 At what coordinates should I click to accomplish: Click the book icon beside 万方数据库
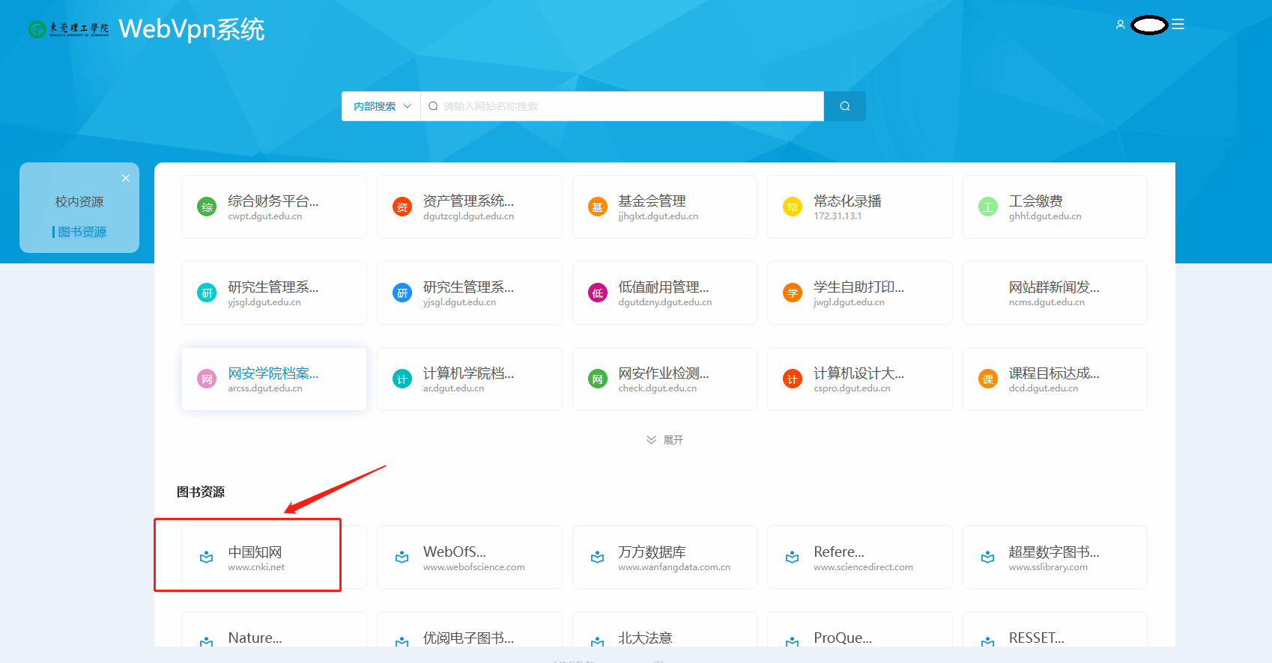[598, 557]
